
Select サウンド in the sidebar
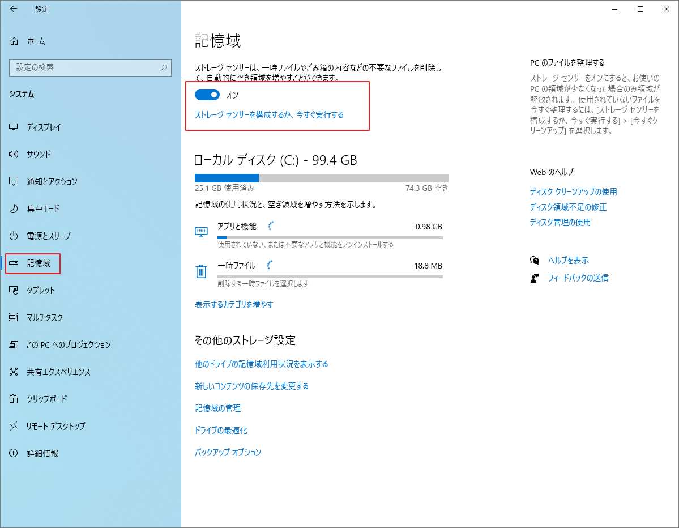click(x=39, y=154)
